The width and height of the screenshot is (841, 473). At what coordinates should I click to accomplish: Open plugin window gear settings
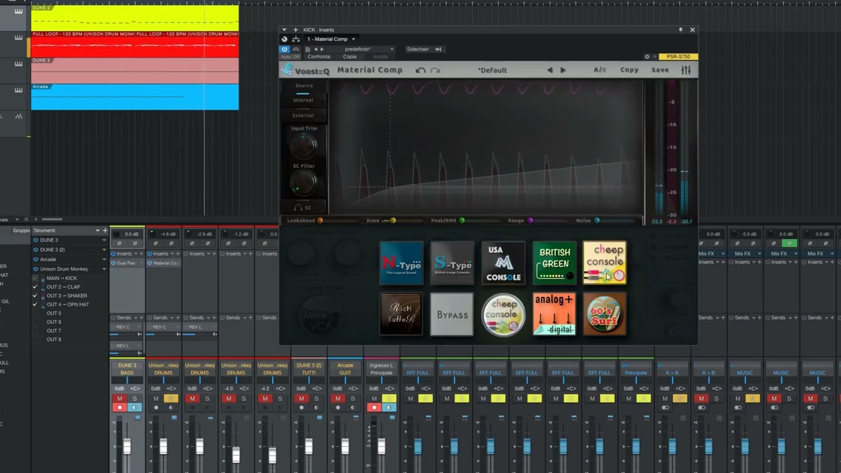647,56
